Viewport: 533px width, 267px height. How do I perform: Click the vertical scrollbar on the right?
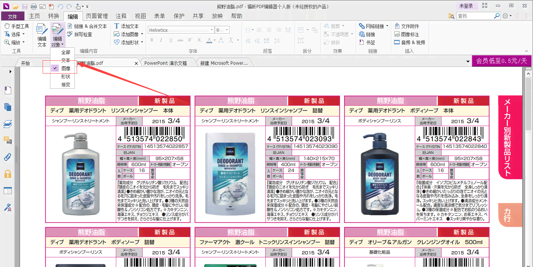[x=528, y=104]
